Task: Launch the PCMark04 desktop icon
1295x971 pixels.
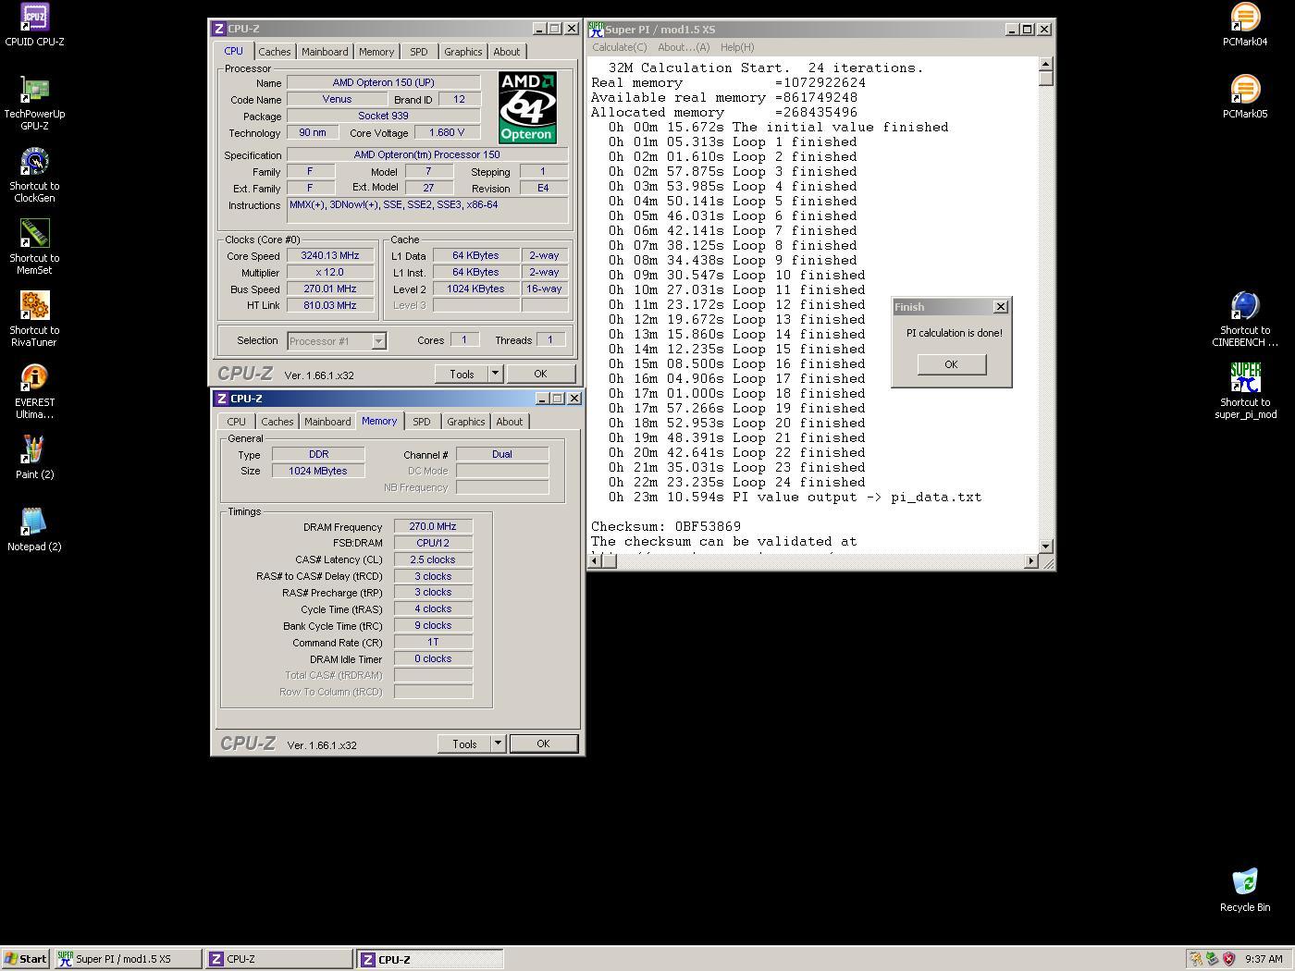Action: pyautogui.click(x=1245, y=18)
